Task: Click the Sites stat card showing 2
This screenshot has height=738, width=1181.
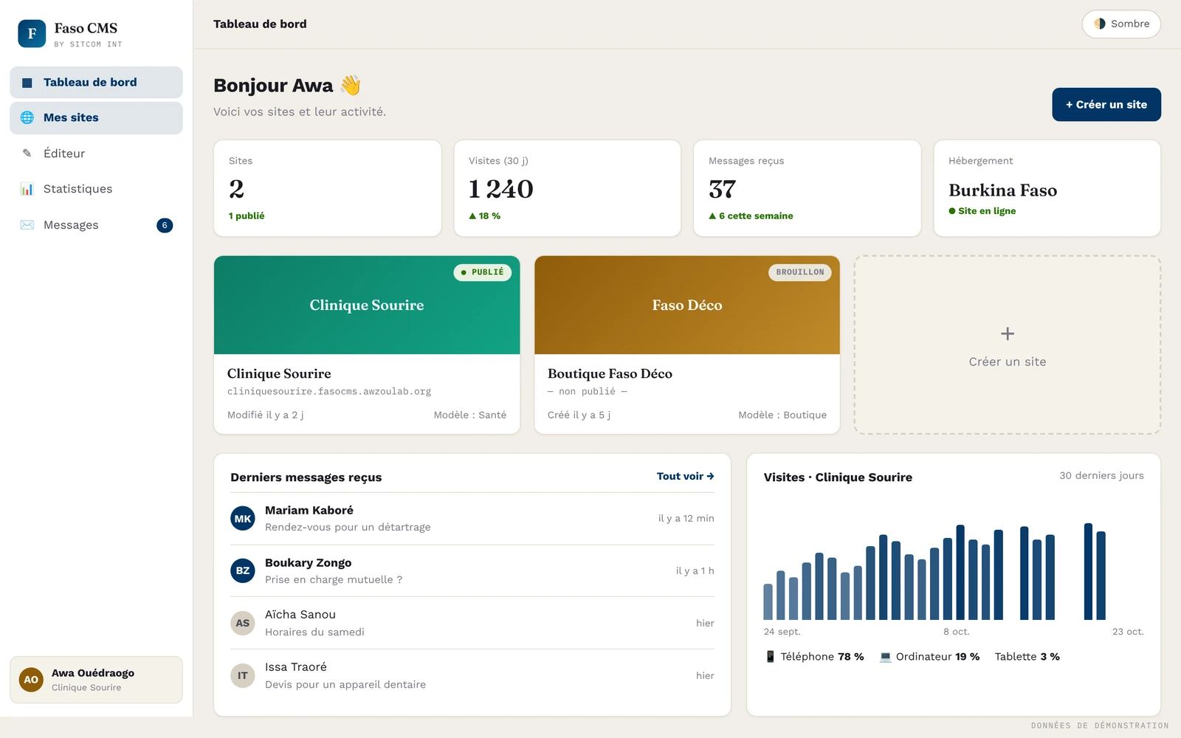Action: tap(328, 188)
